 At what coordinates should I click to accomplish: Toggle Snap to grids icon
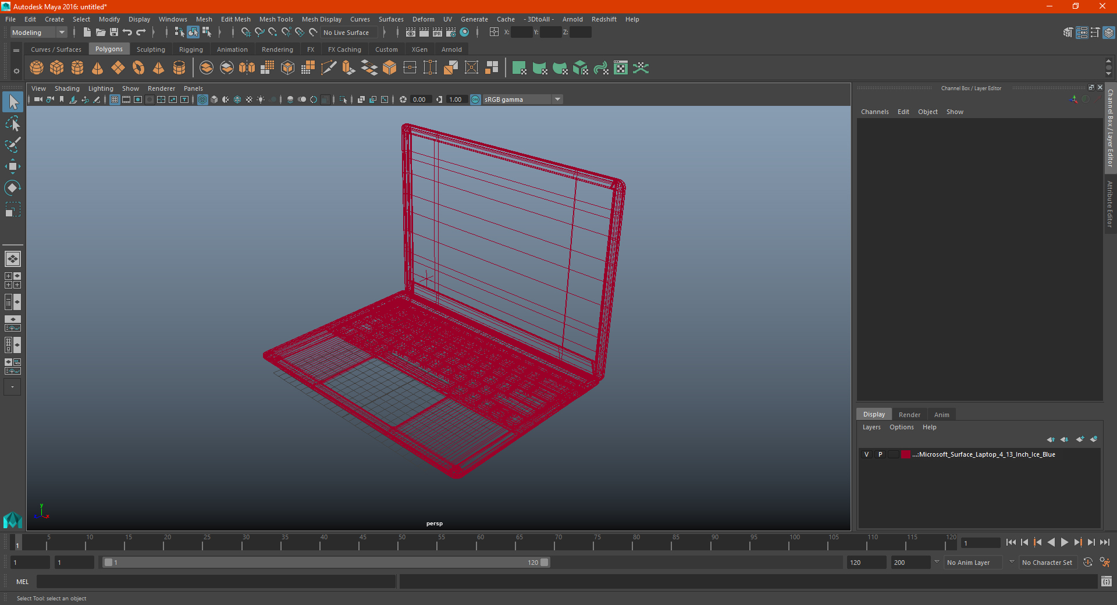coord(246,33)
